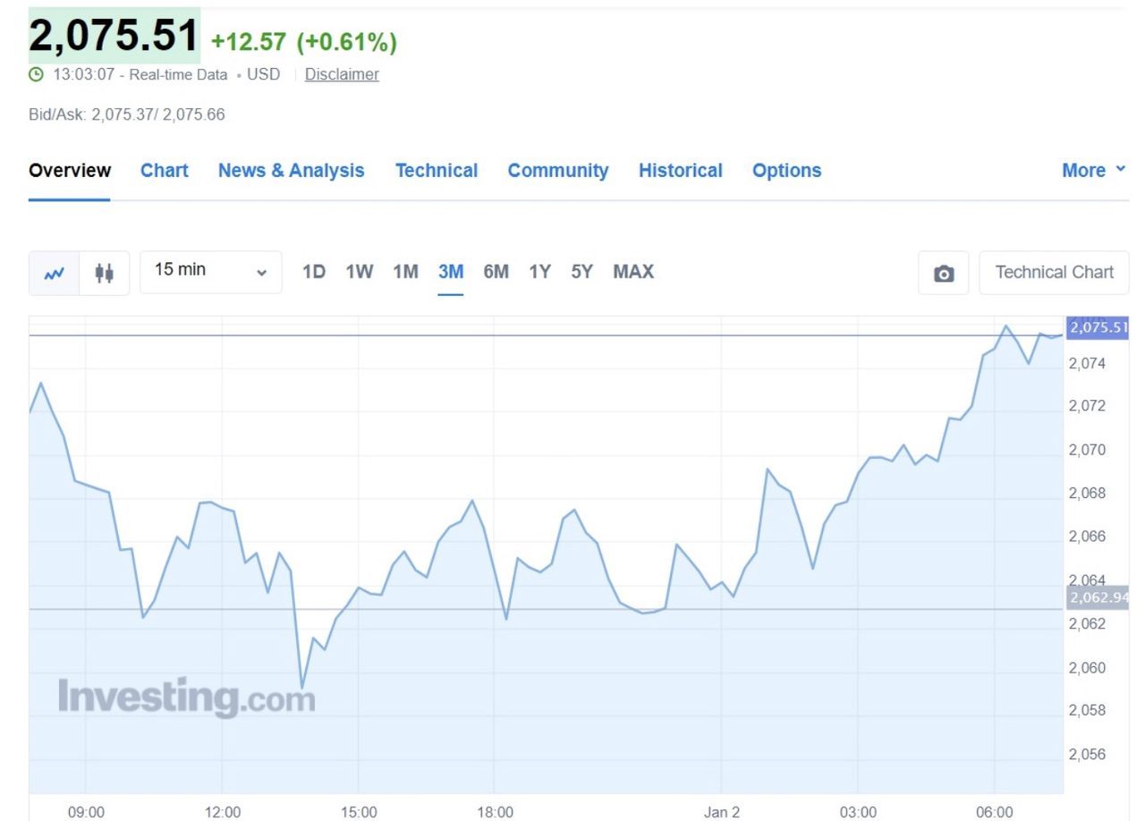The image size is (1145, 821).
Task: Open the Technical Chart button
Action: [x=1055, y=273]
